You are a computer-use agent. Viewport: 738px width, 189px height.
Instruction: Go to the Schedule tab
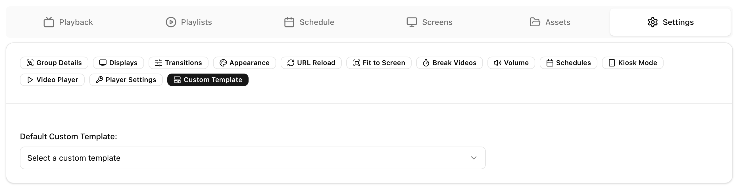point(309,22)
